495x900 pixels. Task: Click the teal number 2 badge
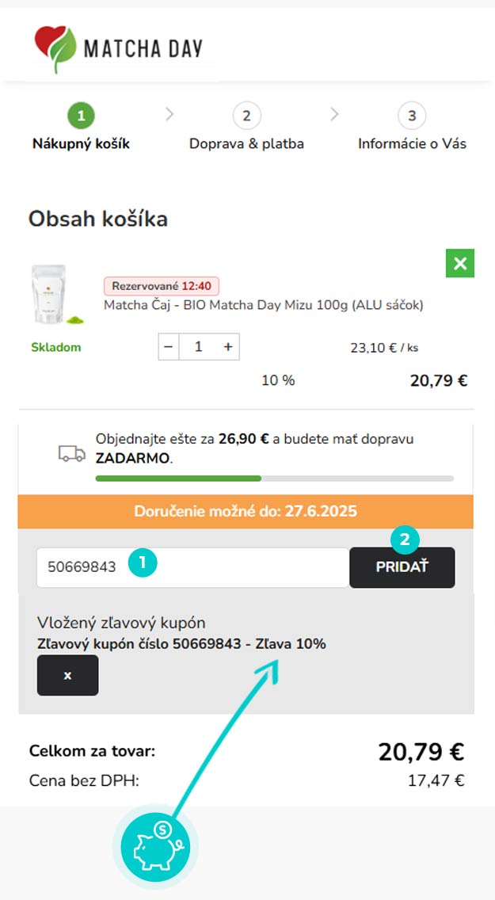406,541
